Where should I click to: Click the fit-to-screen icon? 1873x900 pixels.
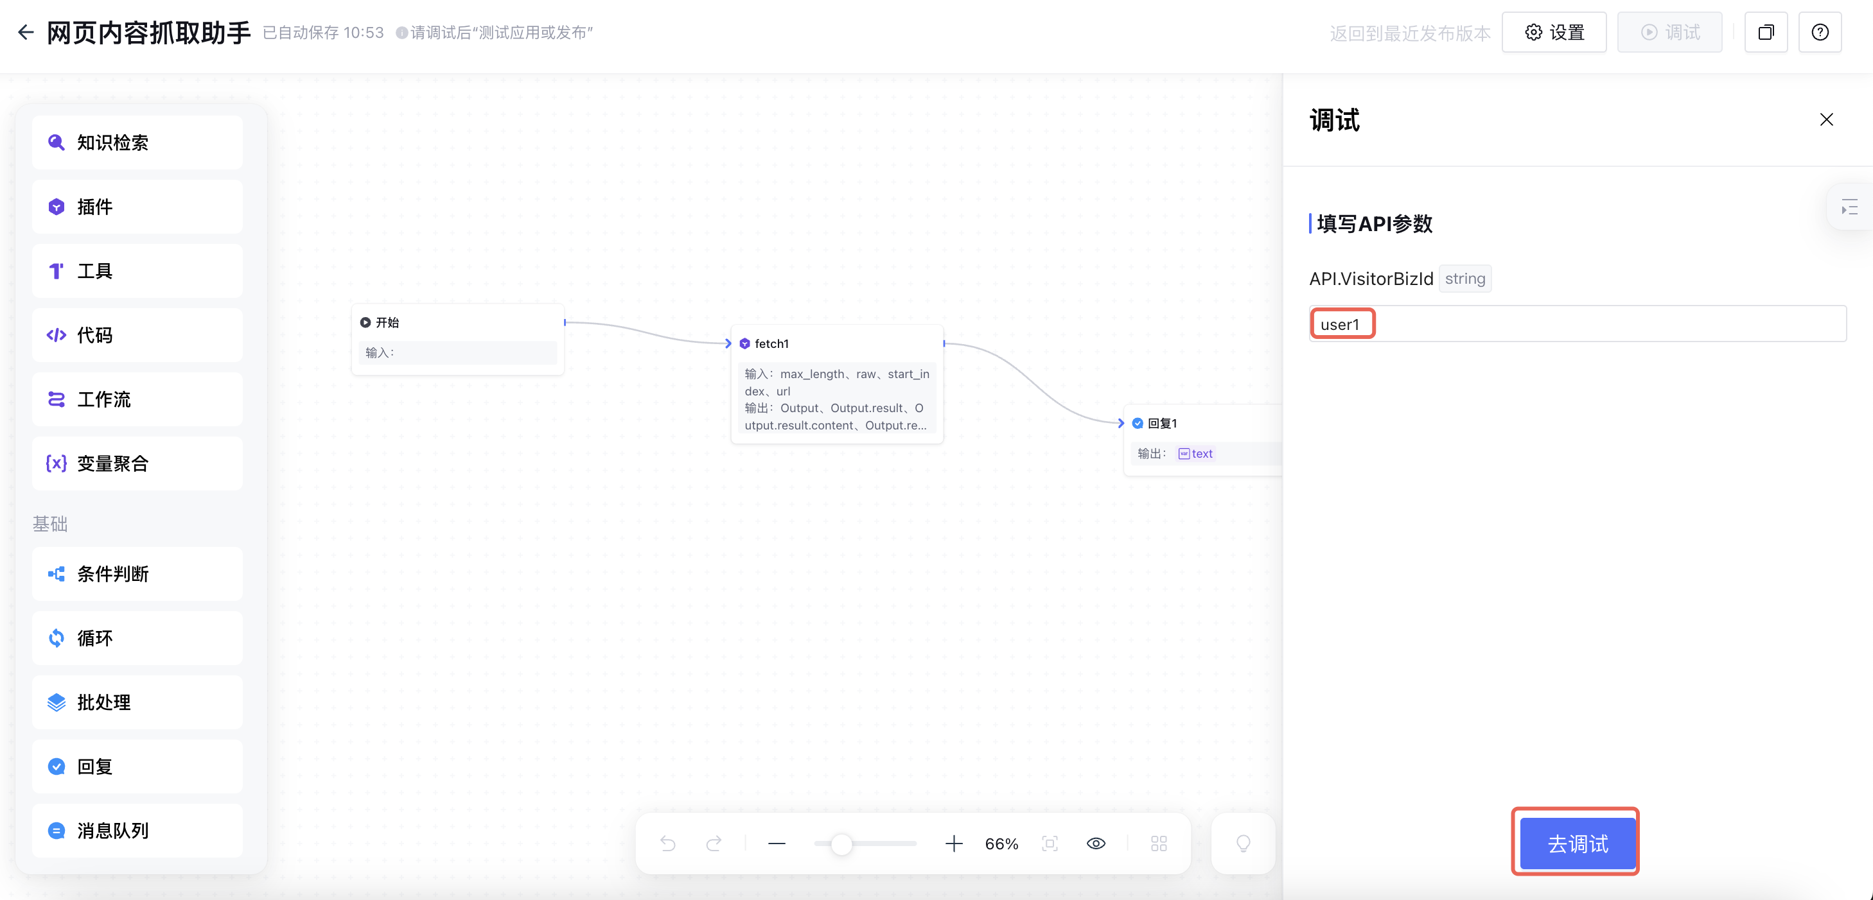[x=1049, y=844]
